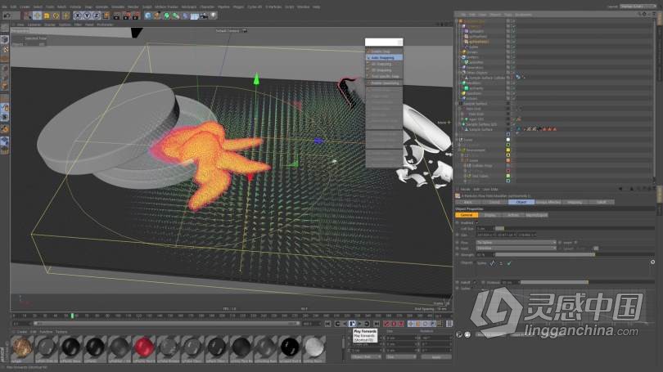Adjust the Distance slider
Screen dimensions: 663x372
588,282
